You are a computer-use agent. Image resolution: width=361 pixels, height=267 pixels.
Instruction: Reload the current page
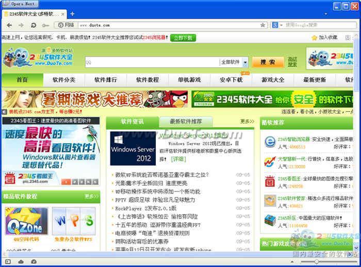coord(34,25)
